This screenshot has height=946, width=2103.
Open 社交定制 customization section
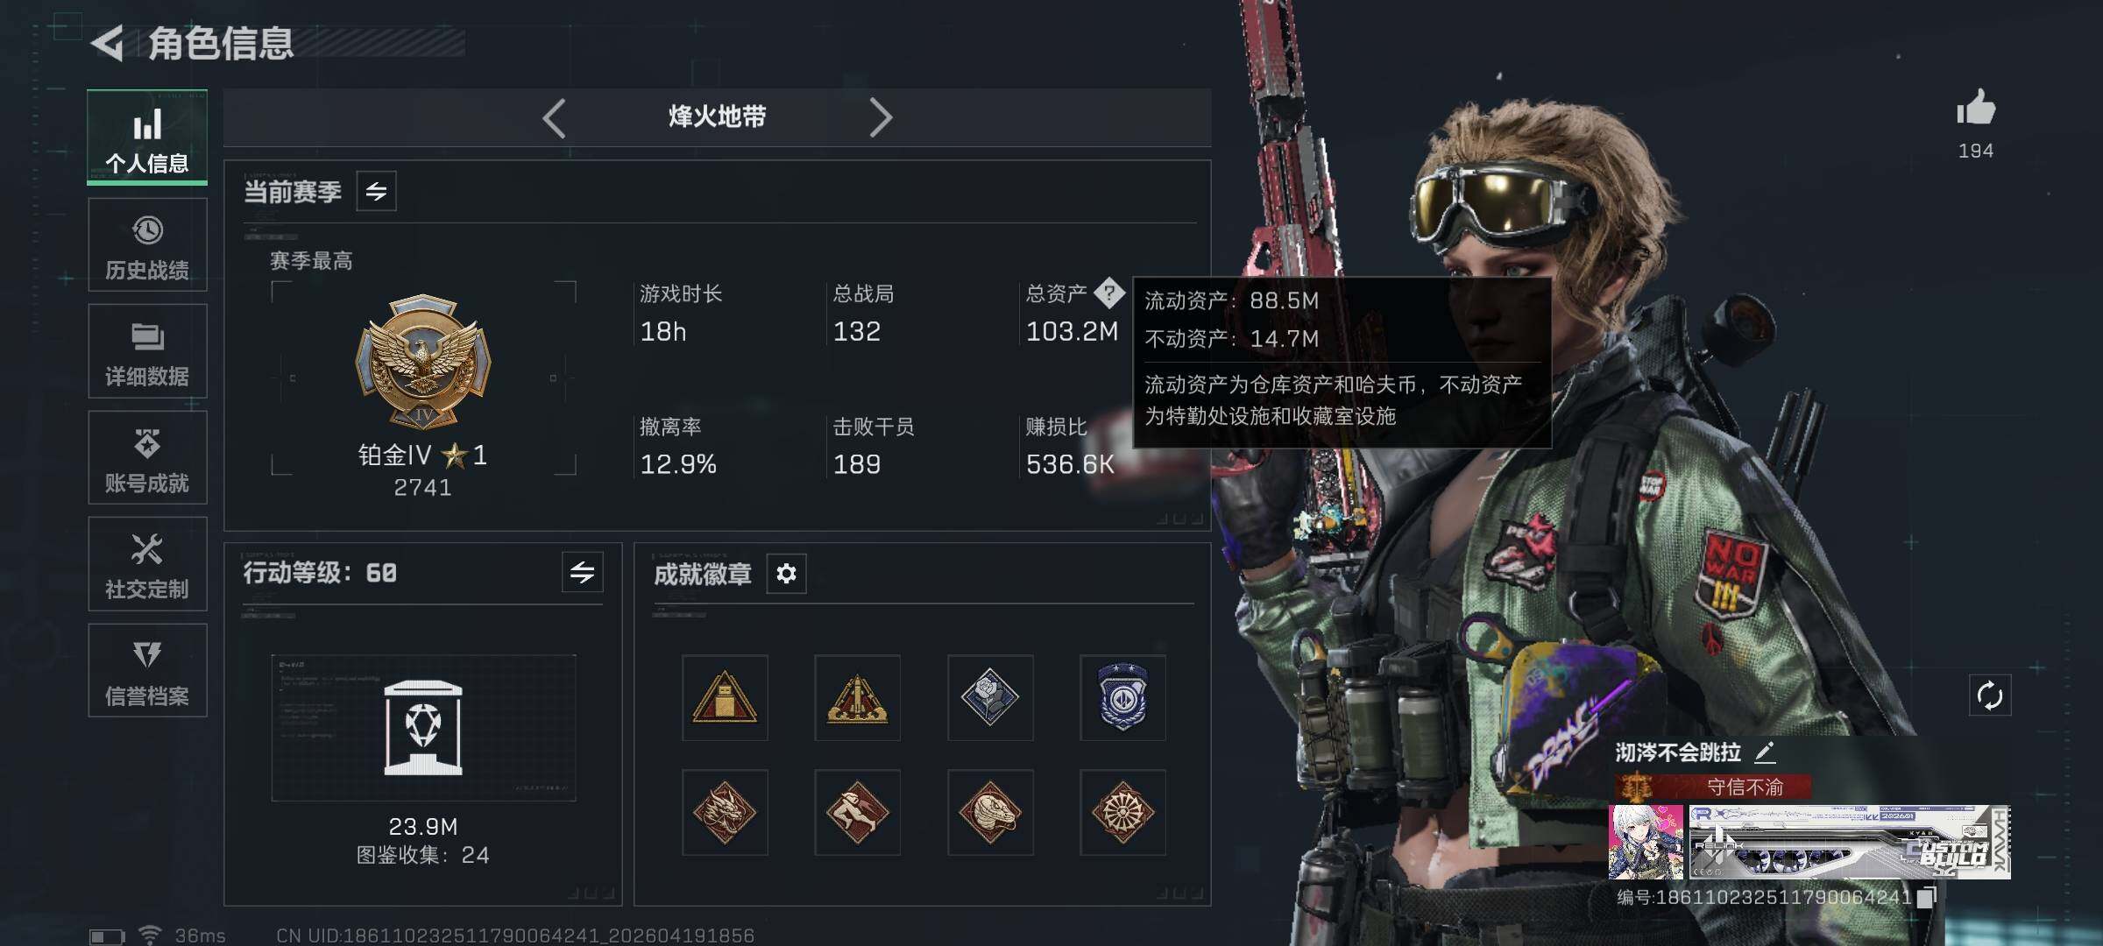tap(147, 564)
